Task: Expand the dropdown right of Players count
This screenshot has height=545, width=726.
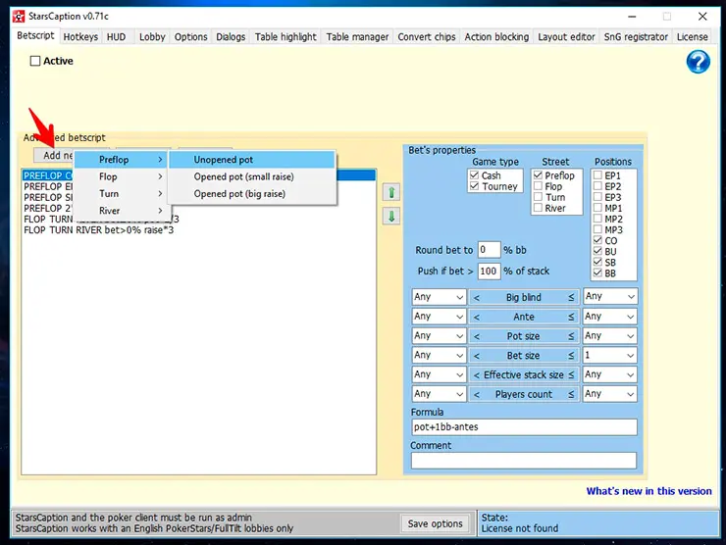Action: 609,394
